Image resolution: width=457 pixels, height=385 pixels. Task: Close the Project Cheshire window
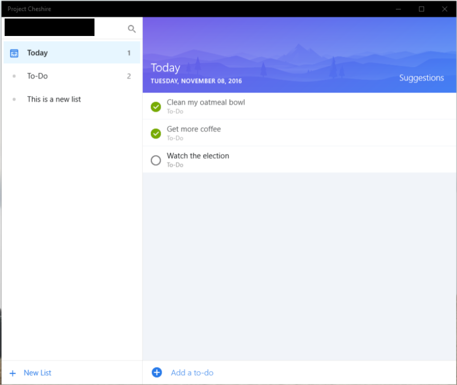tap(445, 9)
